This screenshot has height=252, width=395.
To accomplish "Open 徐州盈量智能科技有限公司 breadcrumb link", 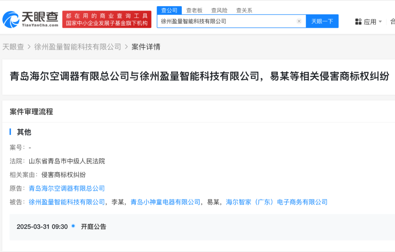I will point(78,47).
